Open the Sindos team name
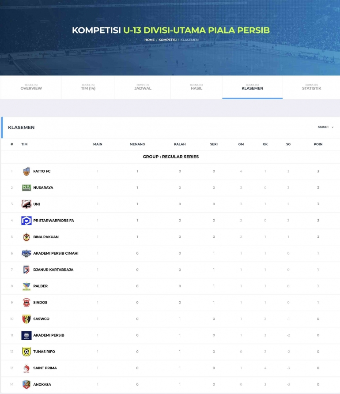Image resolution: width=340 pixels, height=394 pixels. coord(40,303)
